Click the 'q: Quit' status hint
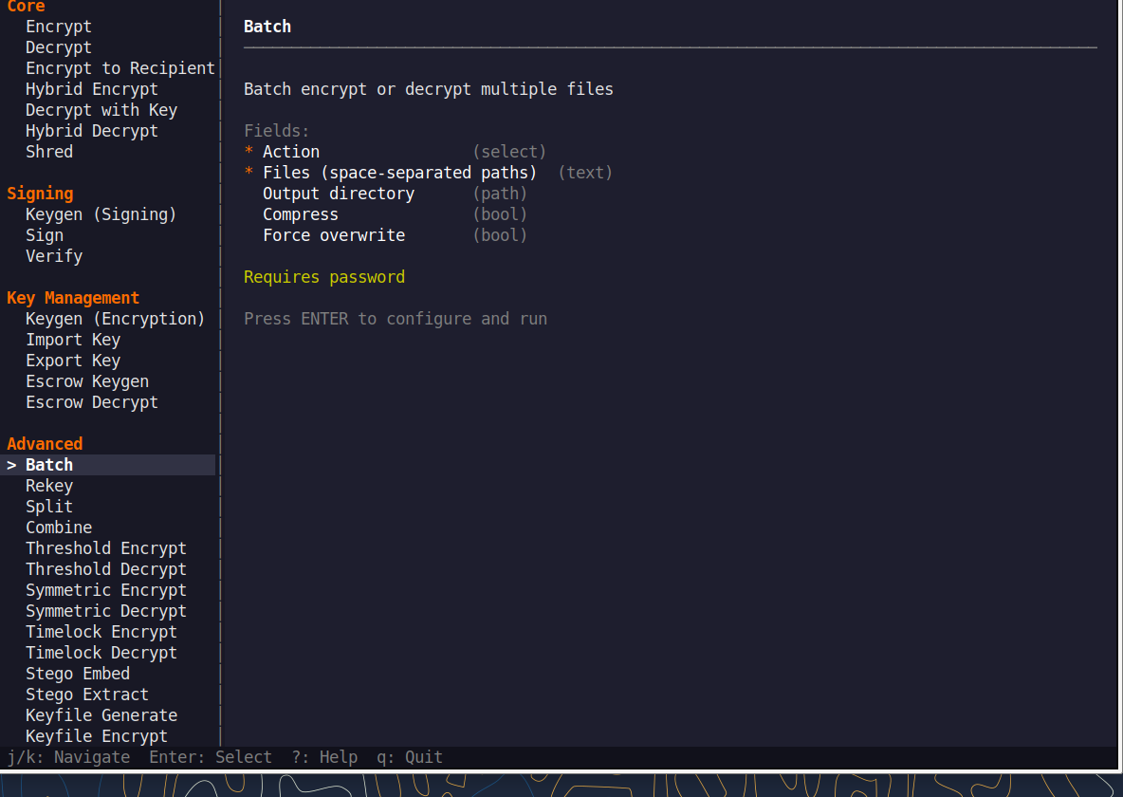 [x=410, y=757]
